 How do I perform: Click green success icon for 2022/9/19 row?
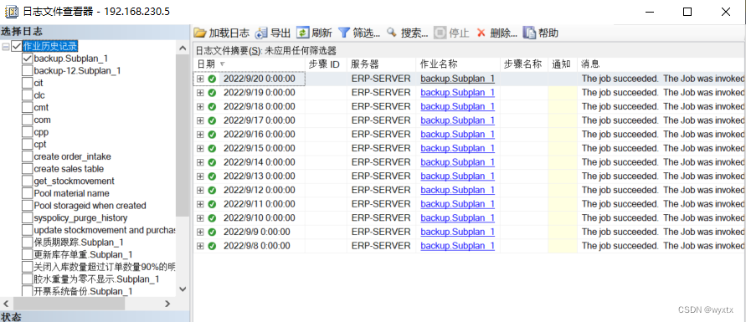point(212,93)
